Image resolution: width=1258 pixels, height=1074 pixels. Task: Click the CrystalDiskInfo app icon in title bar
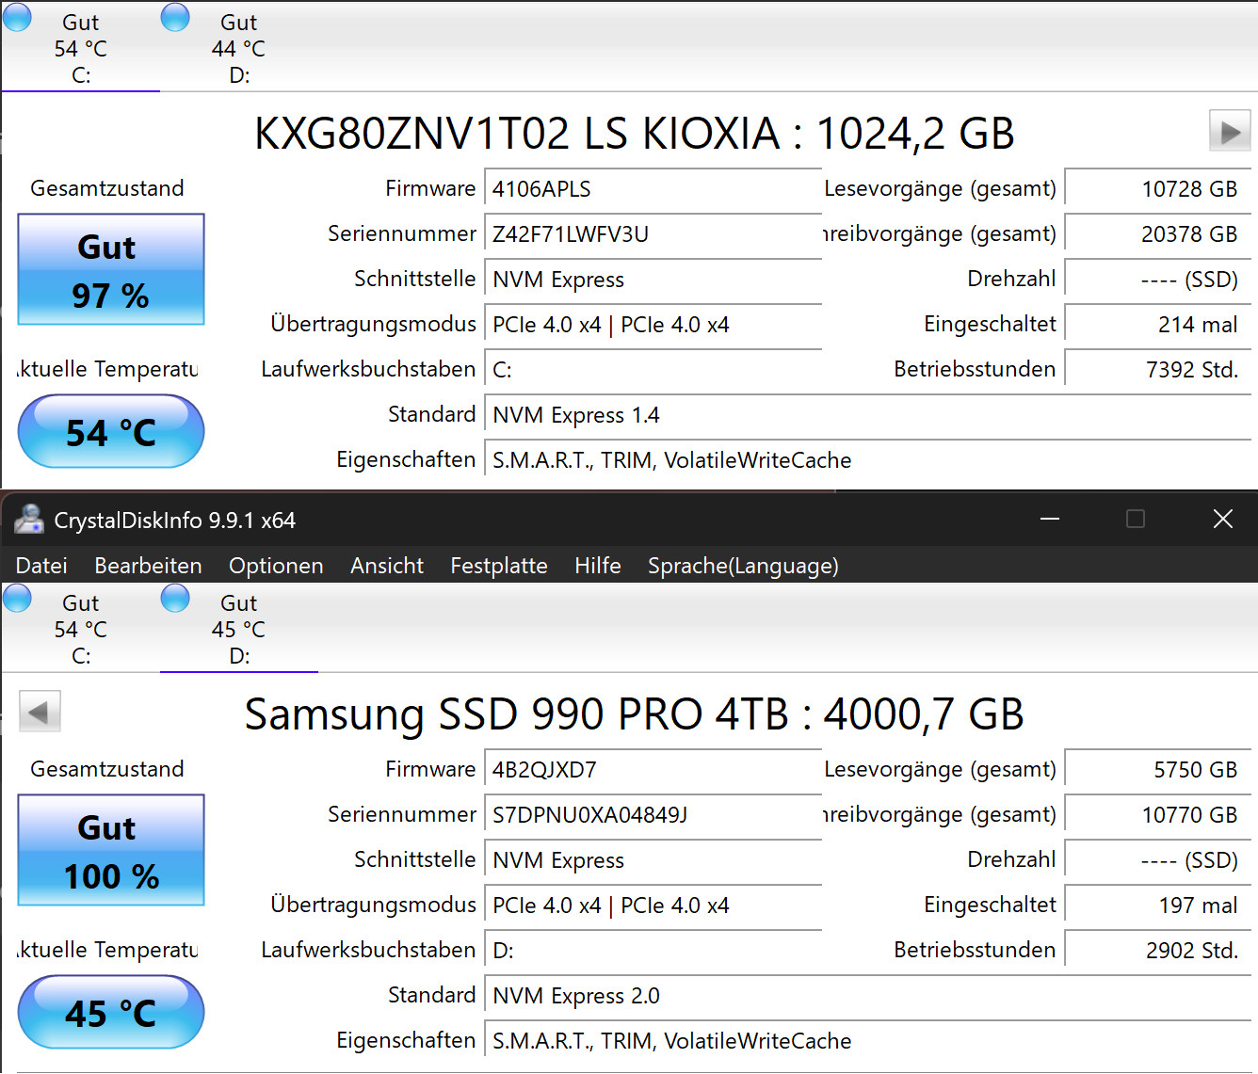(x=28, y=520)
